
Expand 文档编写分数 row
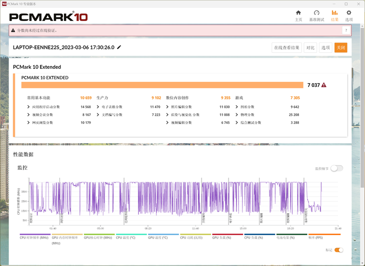point(98,115)
